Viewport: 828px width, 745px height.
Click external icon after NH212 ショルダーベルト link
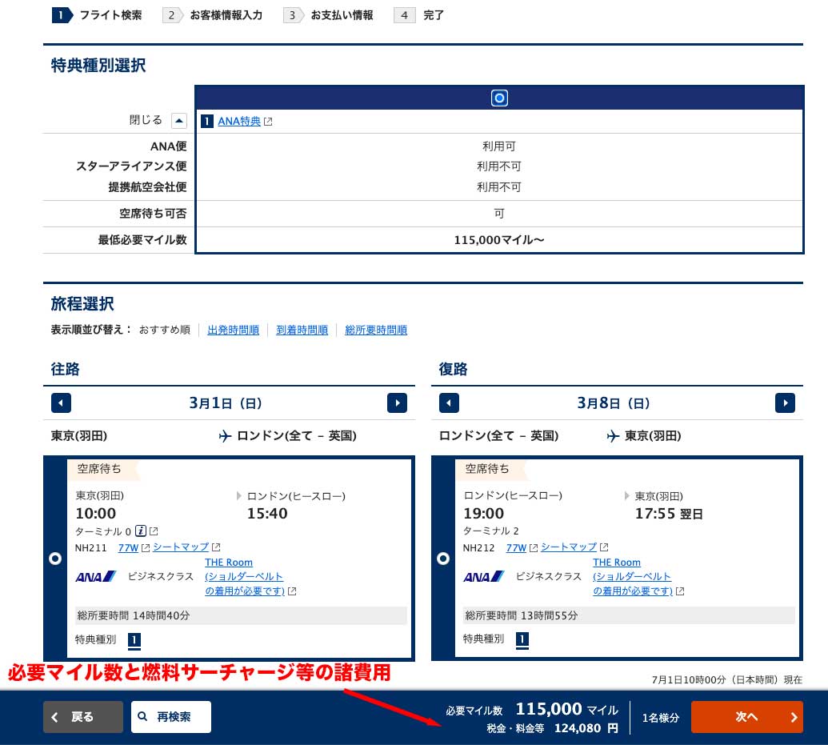pyautogui.click(x=680, y=591)
